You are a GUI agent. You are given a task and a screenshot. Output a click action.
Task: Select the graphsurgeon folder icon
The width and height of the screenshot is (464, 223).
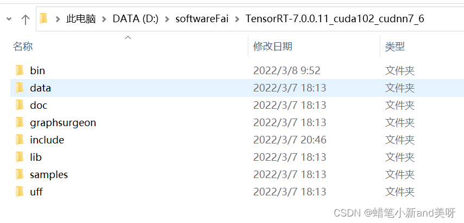20,122
